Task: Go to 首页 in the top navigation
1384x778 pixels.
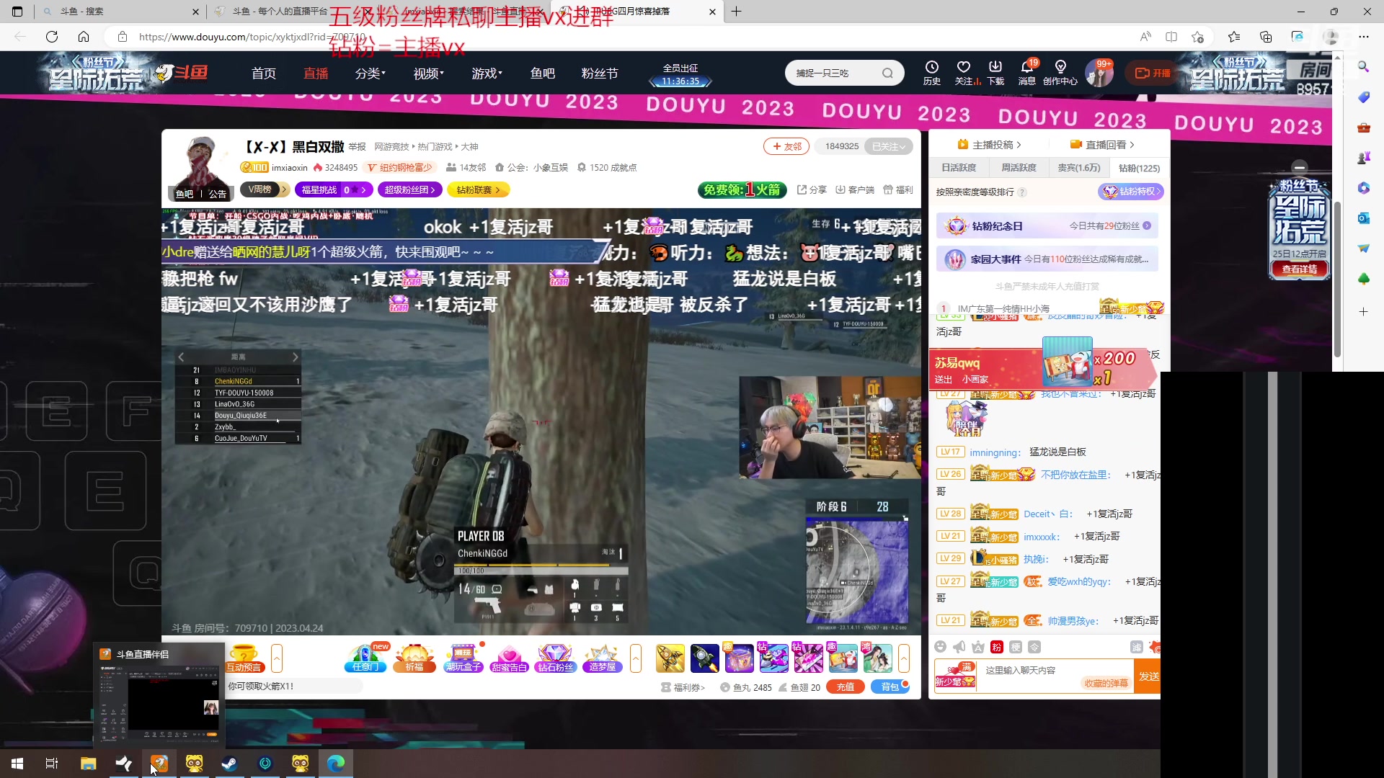Action: (263, 73)
